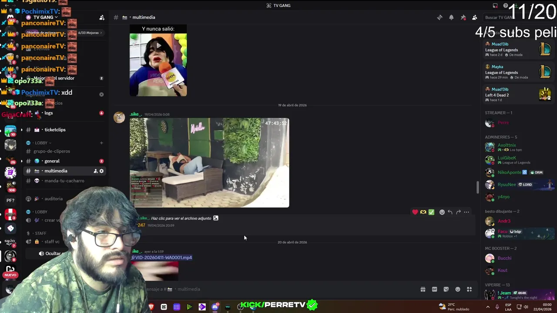
Task: Dismiss item with X near sidebar
Action: click(x=101, y=94)
